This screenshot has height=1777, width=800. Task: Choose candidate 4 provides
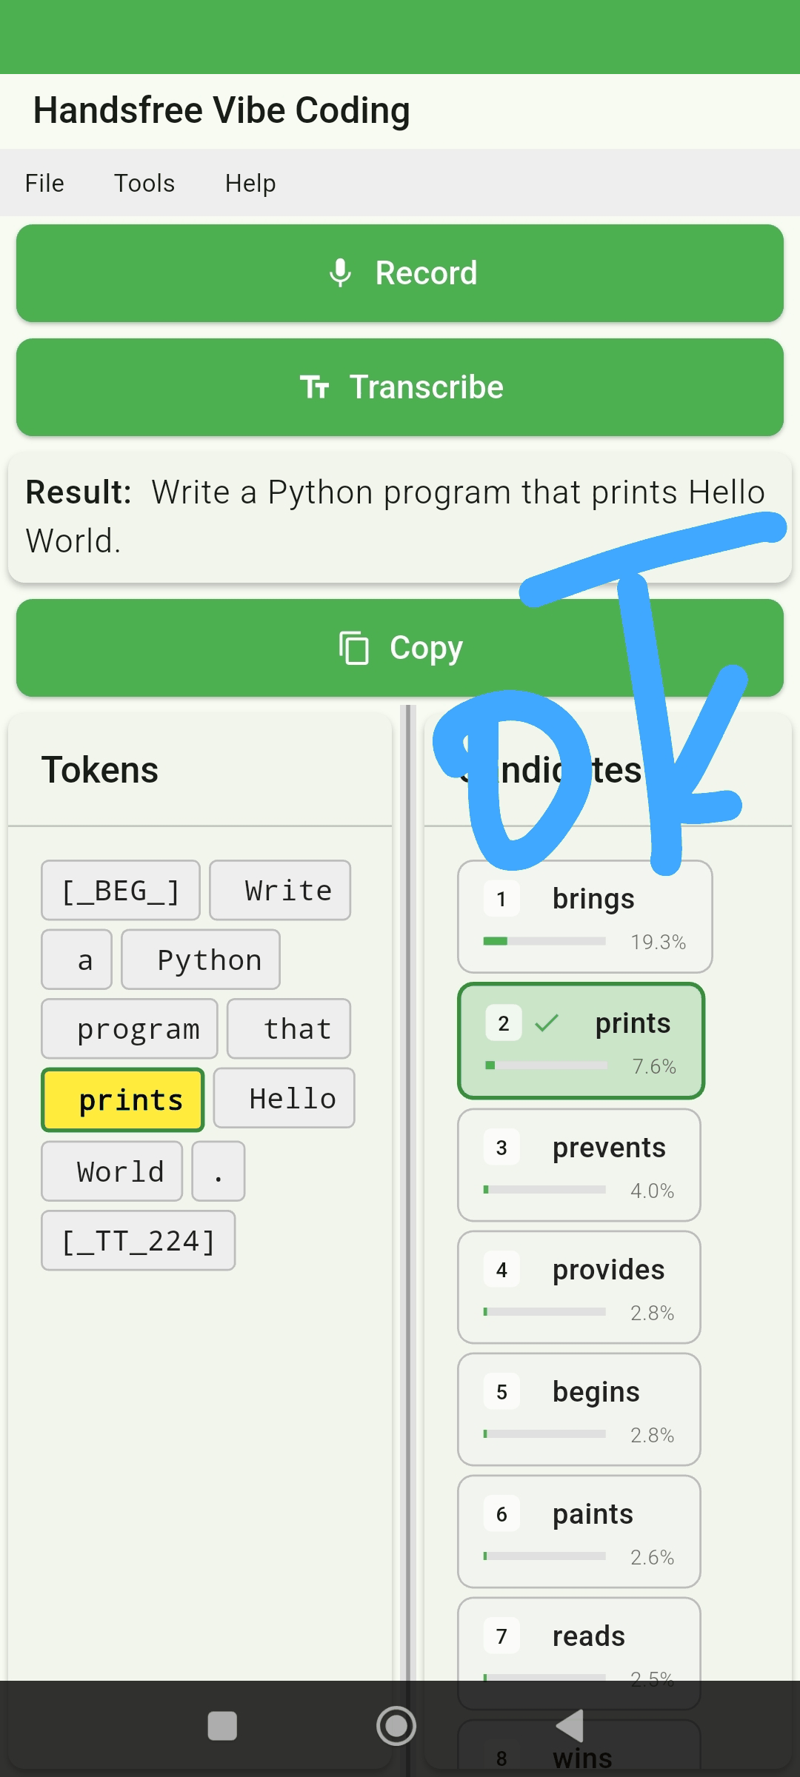tap(579, 1287)
